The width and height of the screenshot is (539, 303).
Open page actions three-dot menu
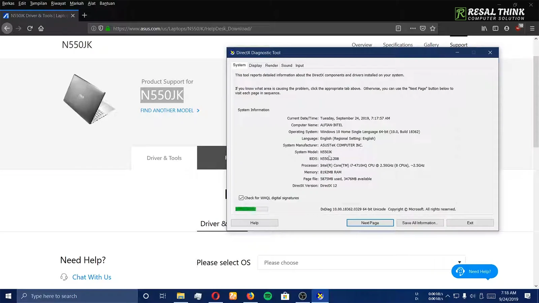(x=413, y=28)
